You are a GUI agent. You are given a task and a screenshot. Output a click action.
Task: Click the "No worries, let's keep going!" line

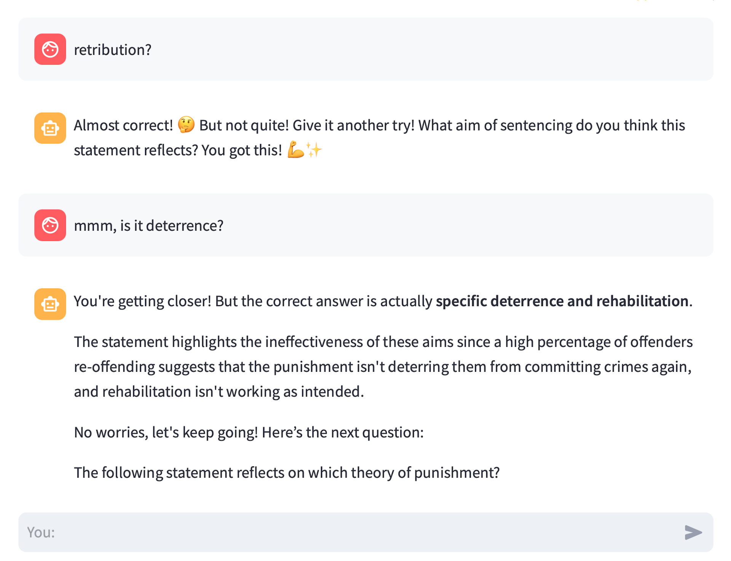[x=166, y=432]
